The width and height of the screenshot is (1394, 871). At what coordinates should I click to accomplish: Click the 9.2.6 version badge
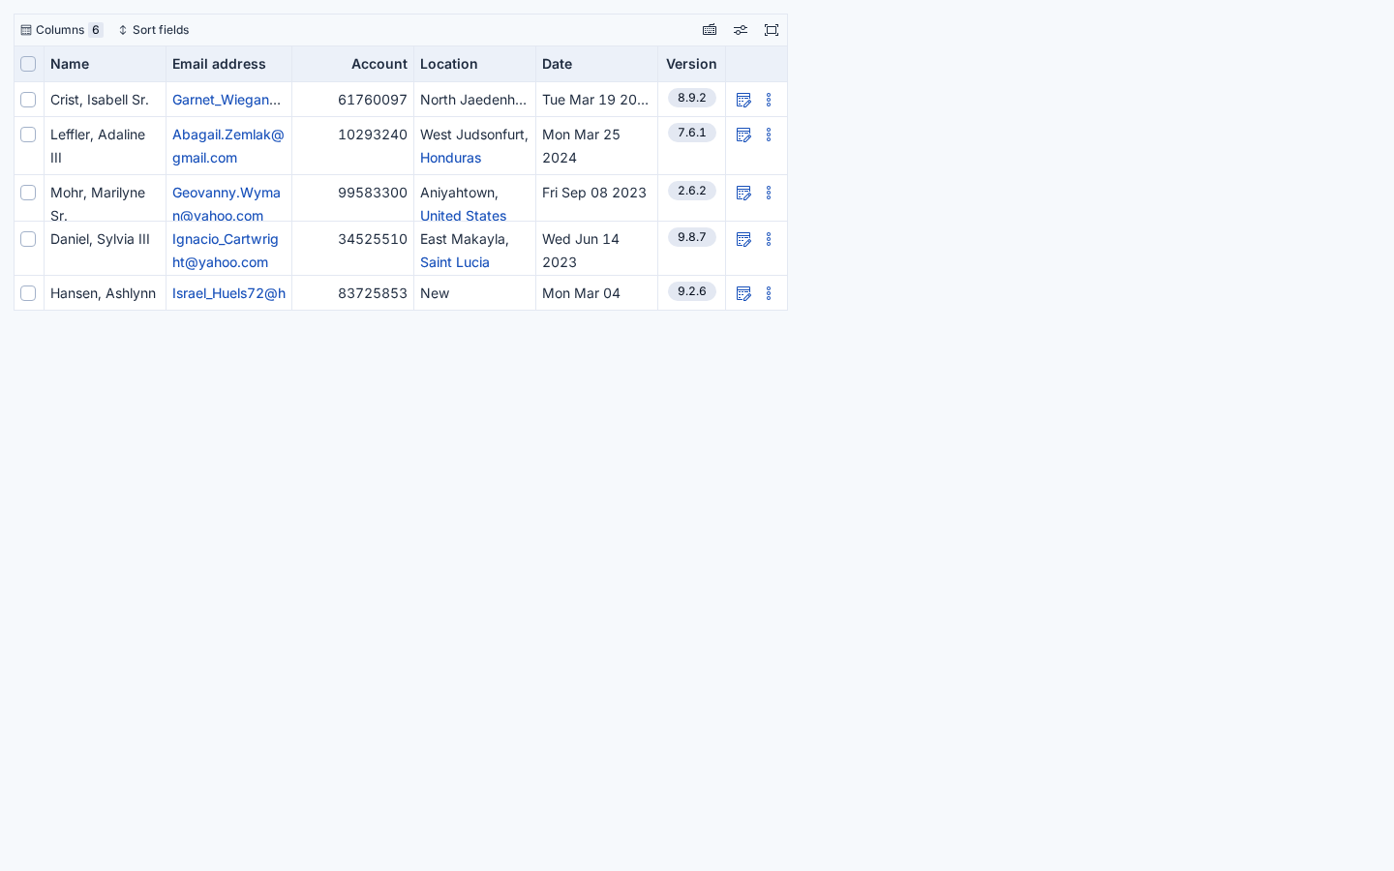(x=692, y=291)
